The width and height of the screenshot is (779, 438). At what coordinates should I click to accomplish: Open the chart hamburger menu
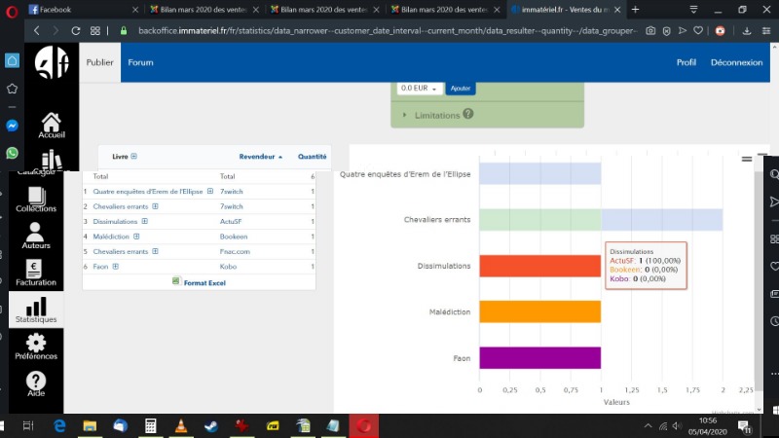tap(747, 158)
